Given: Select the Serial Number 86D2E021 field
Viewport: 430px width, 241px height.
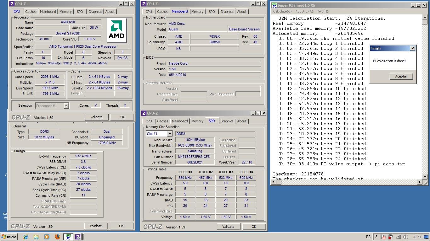Looking at the screenshot, I should pos(195,163).
